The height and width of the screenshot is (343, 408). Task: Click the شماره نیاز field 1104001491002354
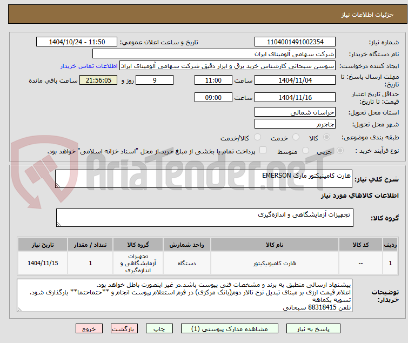click(x=295, y=42)
